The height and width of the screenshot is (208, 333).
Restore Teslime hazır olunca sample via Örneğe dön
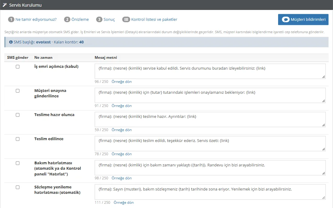point(122,130)
